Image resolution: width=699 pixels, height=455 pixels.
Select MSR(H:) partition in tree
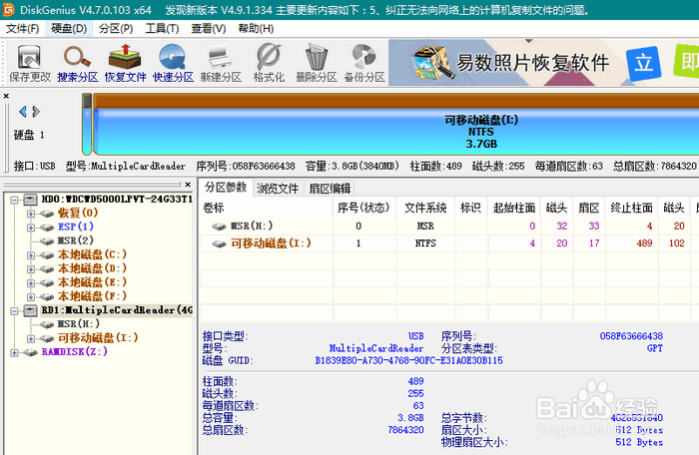click(x=79, y=324)
